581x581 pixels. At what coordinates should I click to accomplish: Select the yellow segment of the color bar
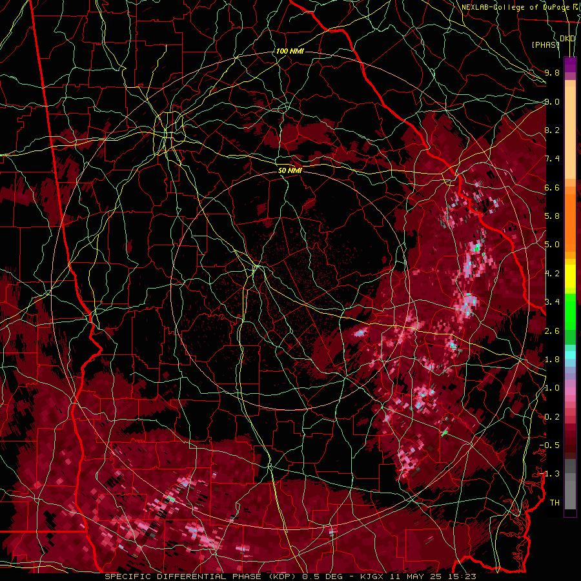pyautogui.click(x=570, y=277)
